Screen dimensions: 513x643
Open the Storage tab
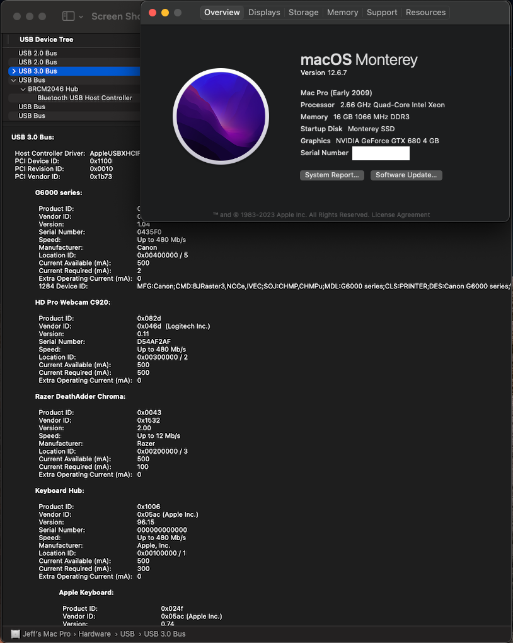pyautogui.click(x=303, y=12)
